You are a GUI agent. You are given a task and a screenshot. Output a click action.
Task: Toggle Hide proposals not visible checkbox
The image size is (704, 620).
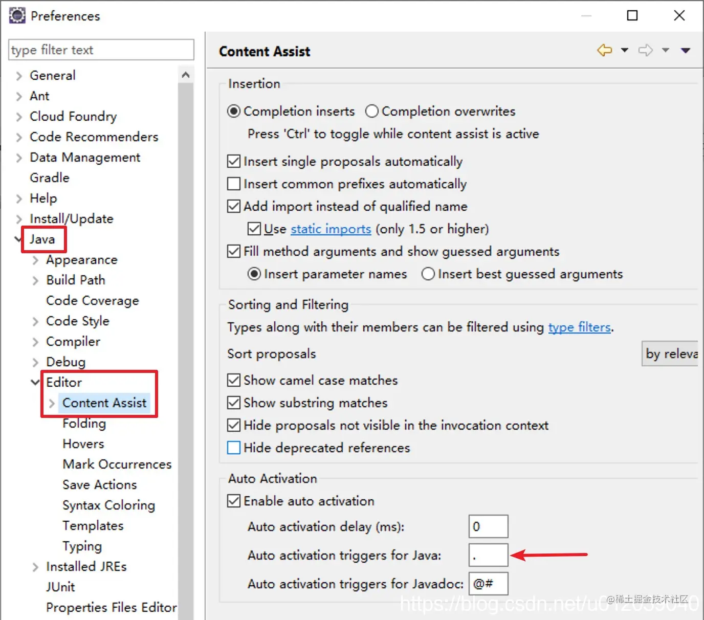234,425
